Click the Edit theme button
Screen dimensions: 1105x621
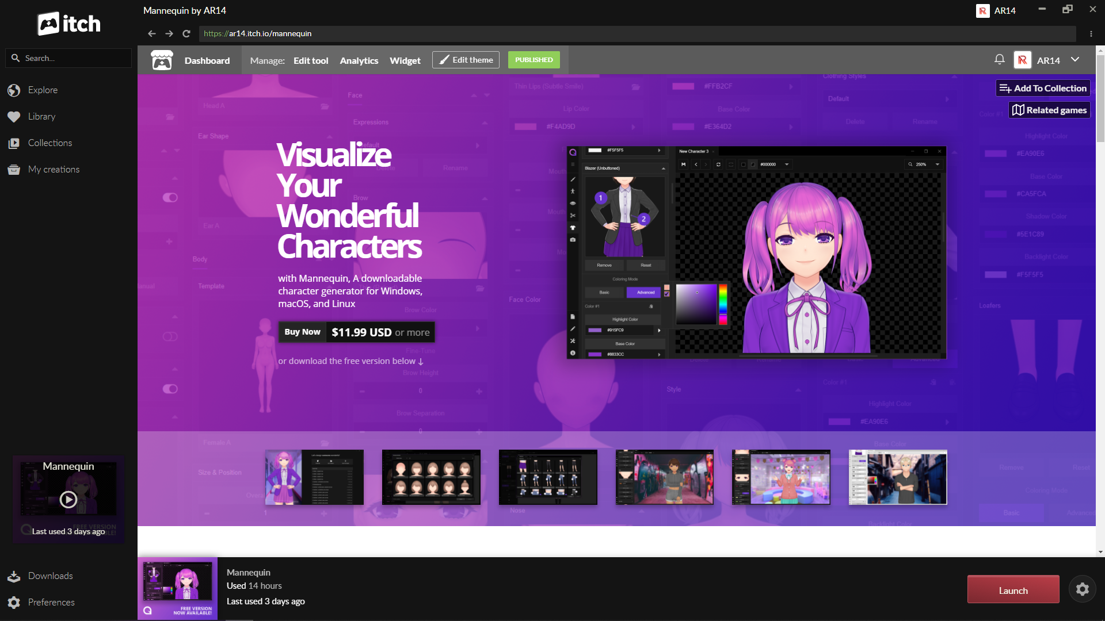466,60
